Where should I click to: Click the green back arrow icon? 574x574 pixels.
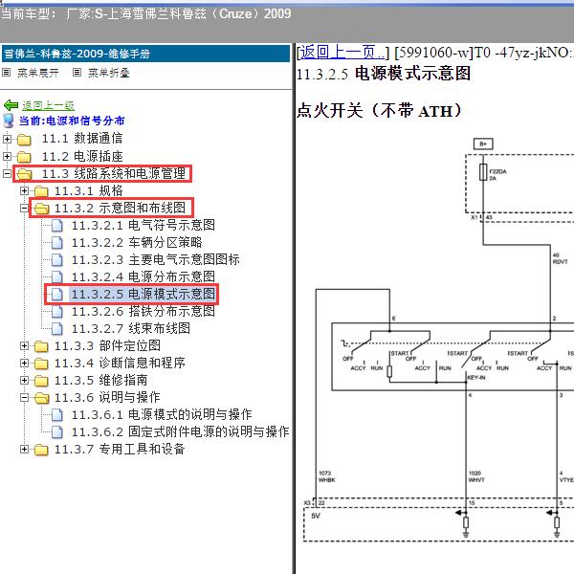pos(11,105)
